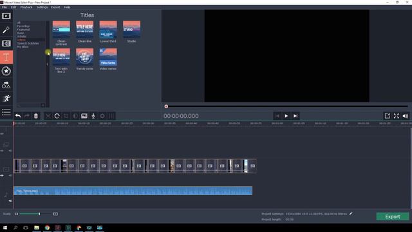This screenshot has width=412, height=232.
Task: Select the Crop tool in the toolbar
Action: tap(66, 116)
